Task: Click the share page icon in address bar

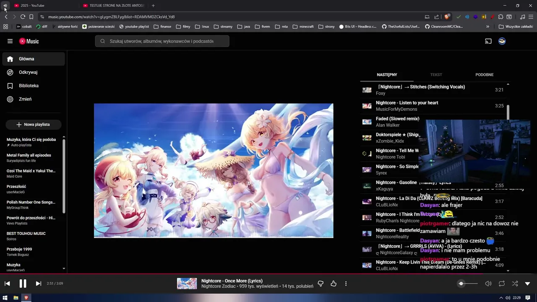Action: point(437,17)
